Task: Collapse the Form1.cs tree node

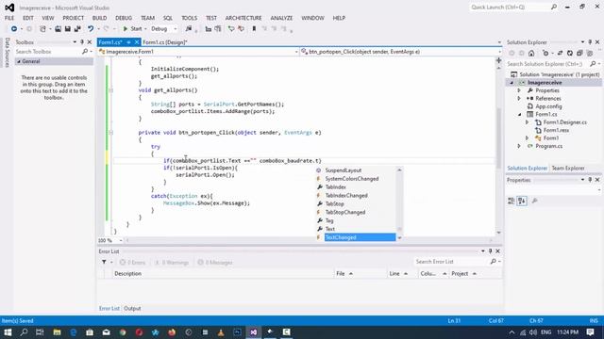Action: [519, 114]
